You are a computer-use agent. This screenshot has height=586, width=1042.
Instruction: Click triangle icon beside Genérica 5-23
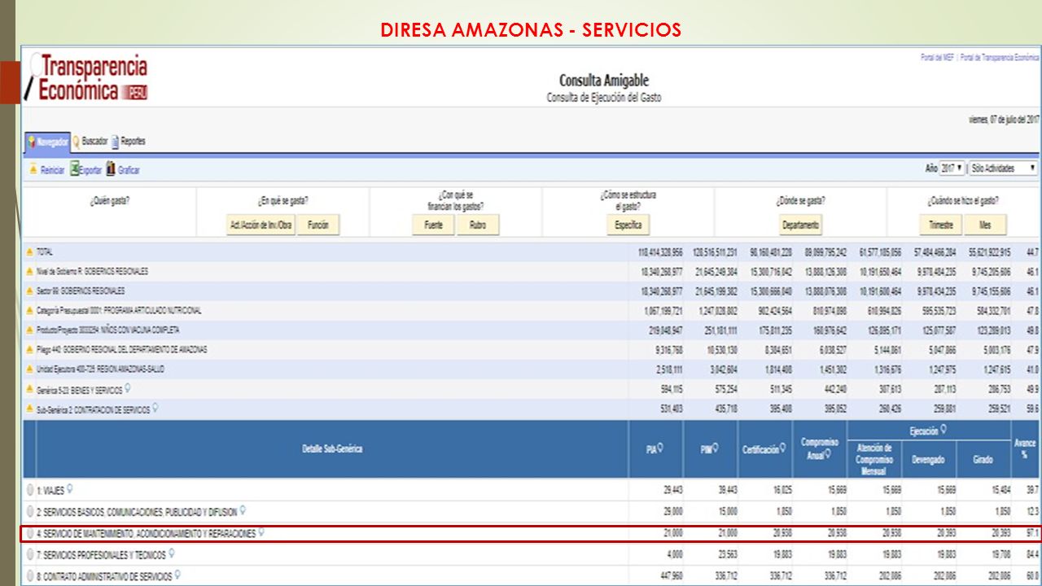(30, 389)
